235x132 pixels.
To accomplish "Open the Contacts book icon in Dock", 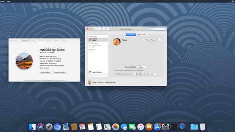I will tap(74, 127).
